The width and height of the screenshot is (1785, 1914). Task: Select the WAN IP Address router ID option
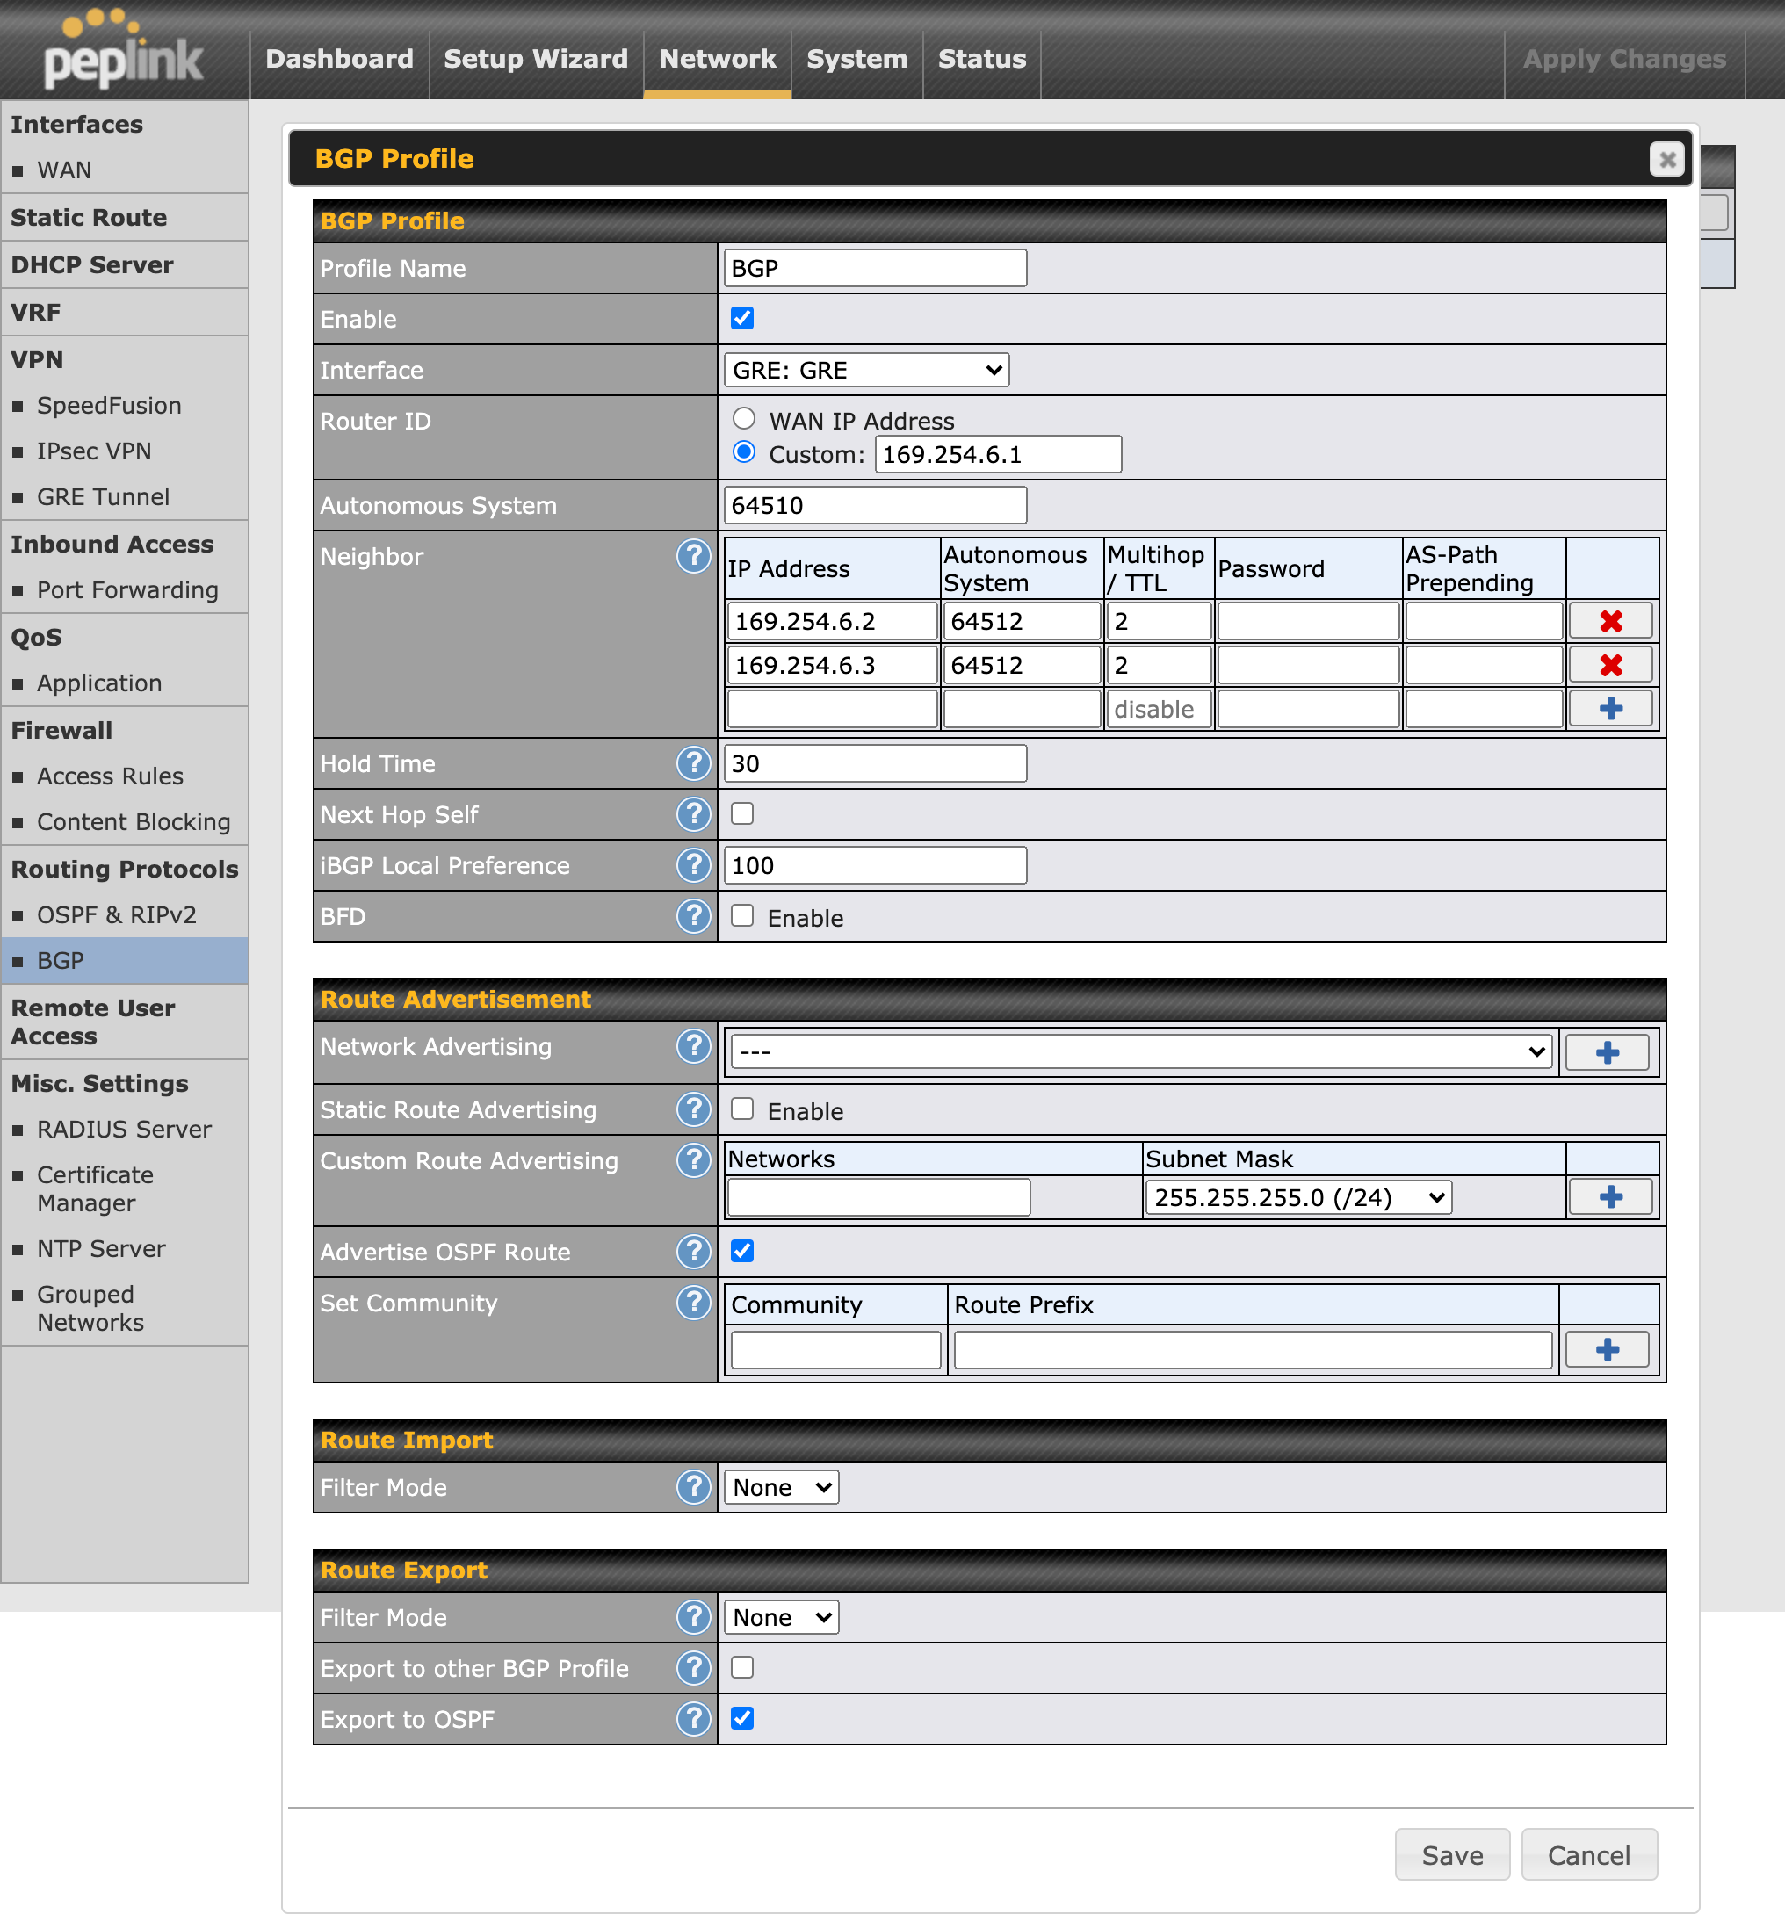(x=742, y=418)
